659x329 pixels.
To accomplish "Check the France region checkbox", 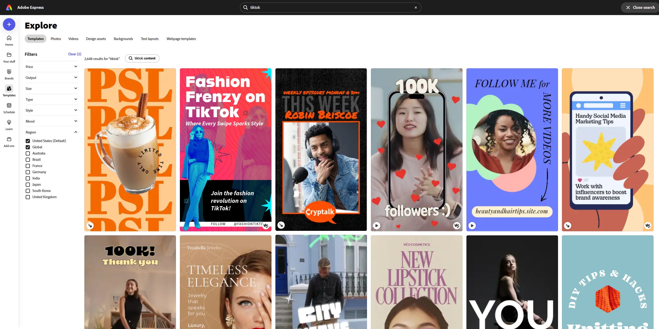I will [28, 166].
